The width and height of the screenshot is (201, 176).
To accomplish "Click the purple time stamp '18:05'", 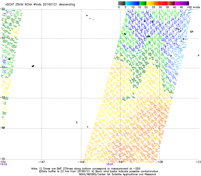I will [110, 164].
